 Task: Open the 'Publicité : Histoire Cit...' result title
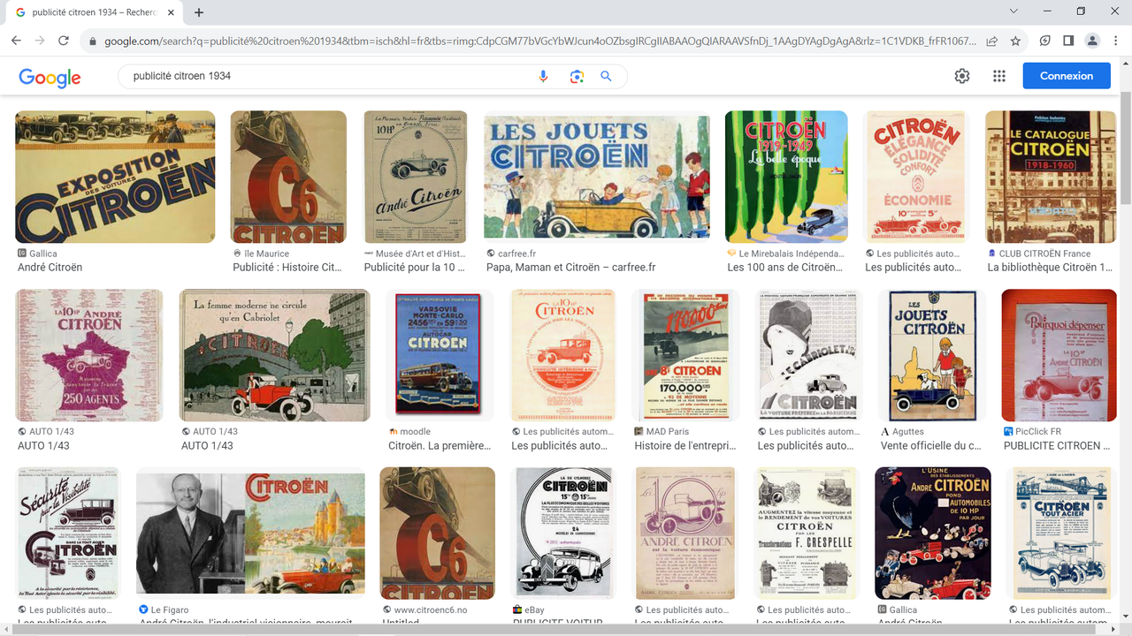coord(287,268)
